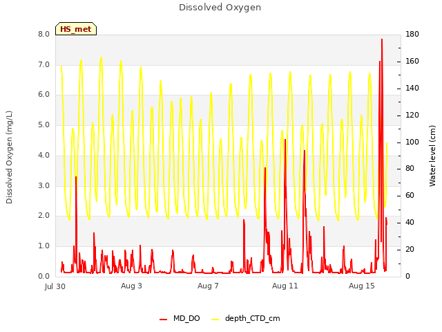442x332 pixels.
Task: Click the 4.0 left axis value
Action: pyautogui.click(x=44, y=155)
